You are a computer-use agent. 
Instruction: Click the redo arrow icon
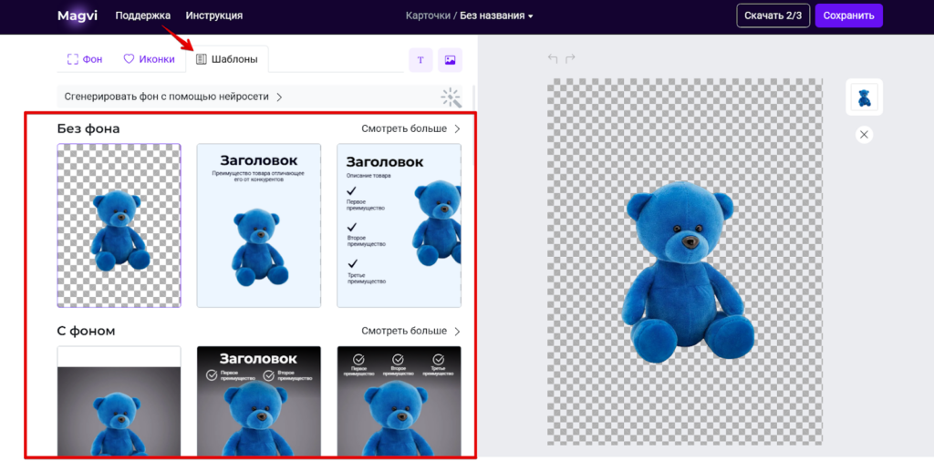pyautogui.click(x=570, y=58)
